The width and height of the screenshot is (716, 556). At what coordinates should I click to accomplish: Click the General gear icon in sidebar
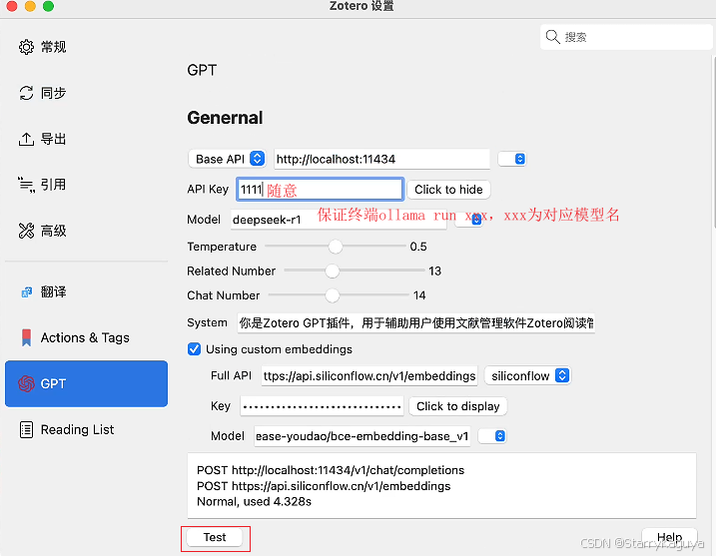tap(26, 47)
